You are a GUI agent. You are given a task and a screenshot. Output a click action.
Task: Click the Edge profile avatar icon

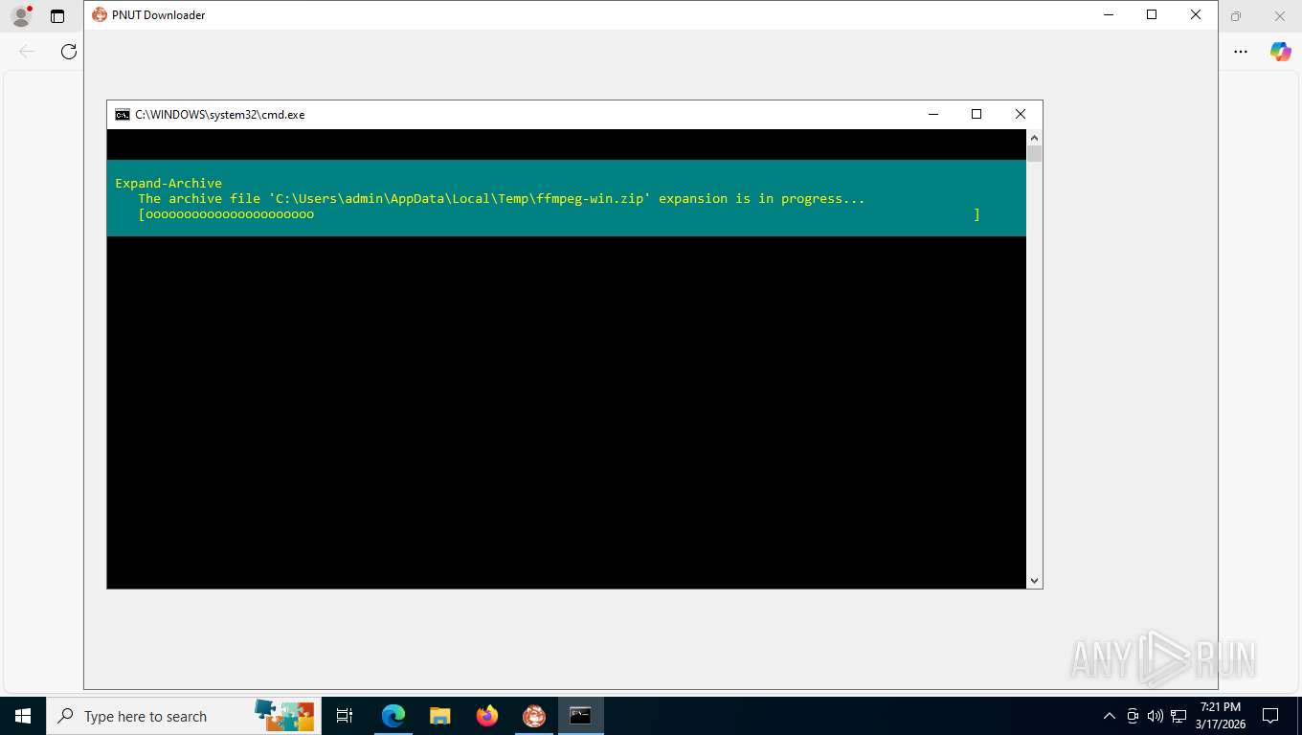[x=21, y=16]
